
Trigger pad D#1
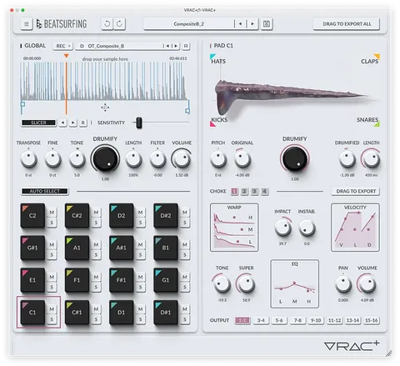166,313
